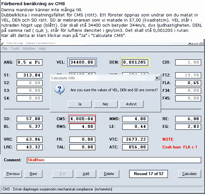Open the File menu
205x194 pixels.
(5, 48)
